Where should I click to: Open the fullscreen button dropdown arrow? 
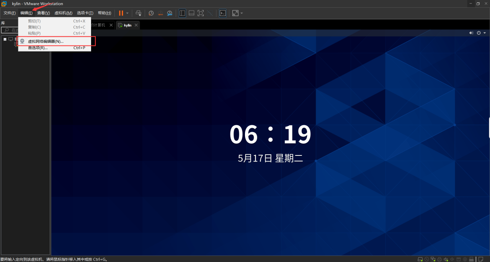click(242, 13)
